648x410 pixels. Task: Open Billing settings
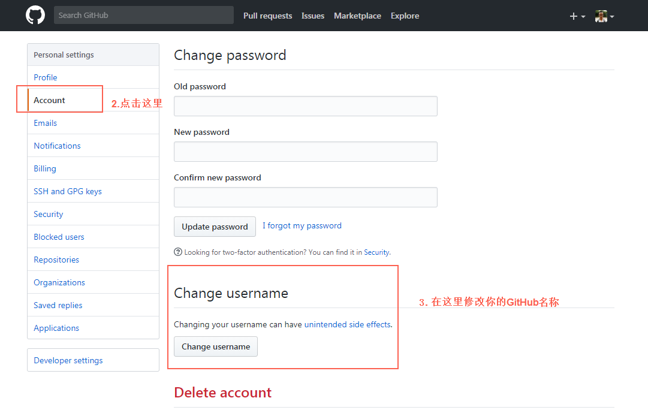[93, 168]
